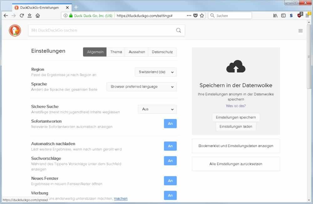This screenshot has height=204, width=313.
Task: Open the Sichere Suche dropdown
Action: point(157,109)
